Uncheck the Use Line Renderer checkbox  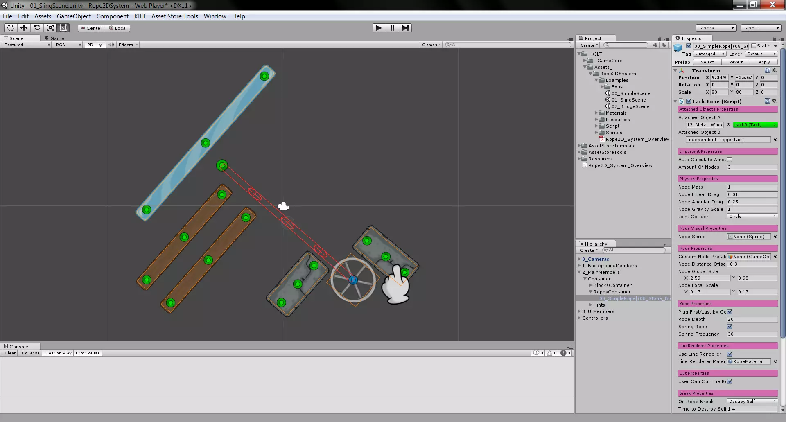[730, 354]
